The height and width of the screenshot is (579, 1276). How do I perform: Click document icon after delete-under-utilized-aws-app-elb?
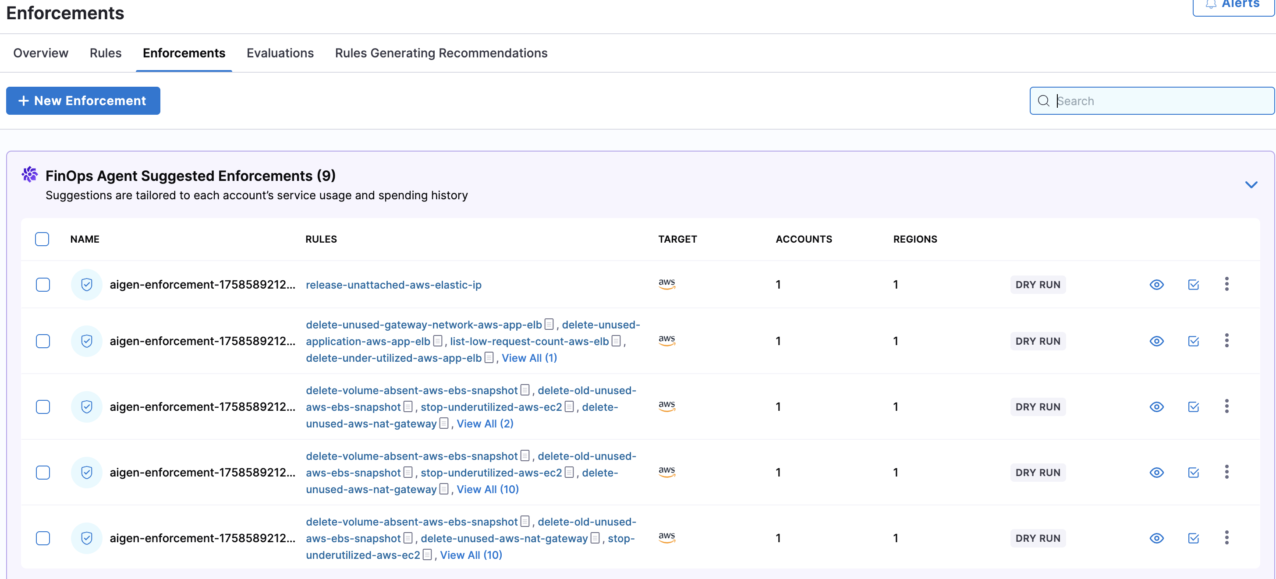click(489, 357)
